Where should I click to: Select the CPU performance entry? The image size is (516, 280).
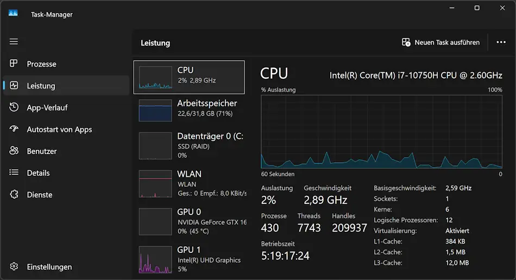189,77
